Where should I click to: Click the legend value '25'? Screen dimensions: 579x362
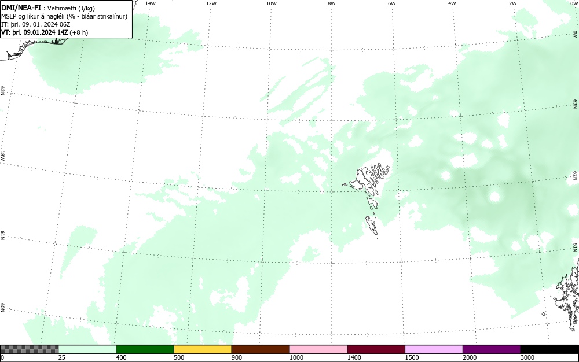coord(63,357)
